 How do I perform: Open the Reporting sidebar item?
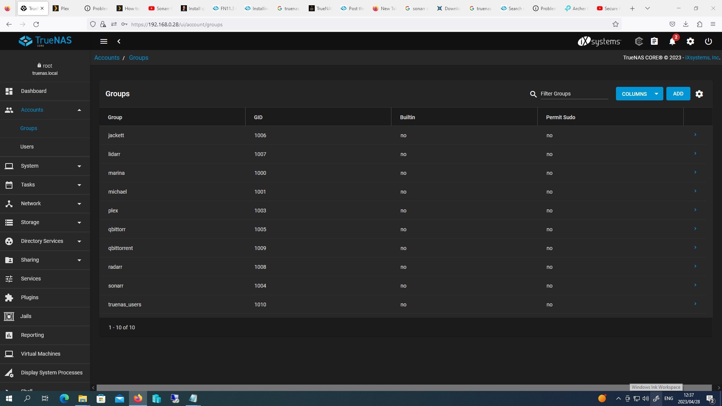click(x=45, y=335)
